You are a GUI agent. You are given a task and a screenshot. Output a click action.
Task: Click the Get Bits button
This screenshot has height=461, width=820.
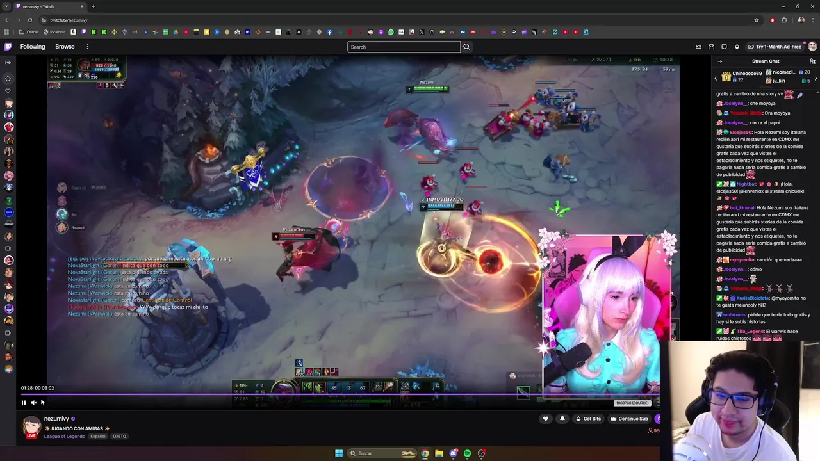tap(587, 419)
